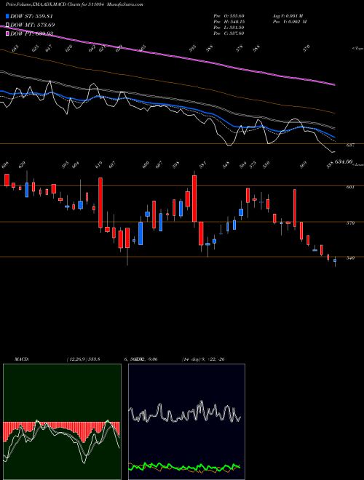
Task: Click the 634.00 price label
Action: (343, 161)
